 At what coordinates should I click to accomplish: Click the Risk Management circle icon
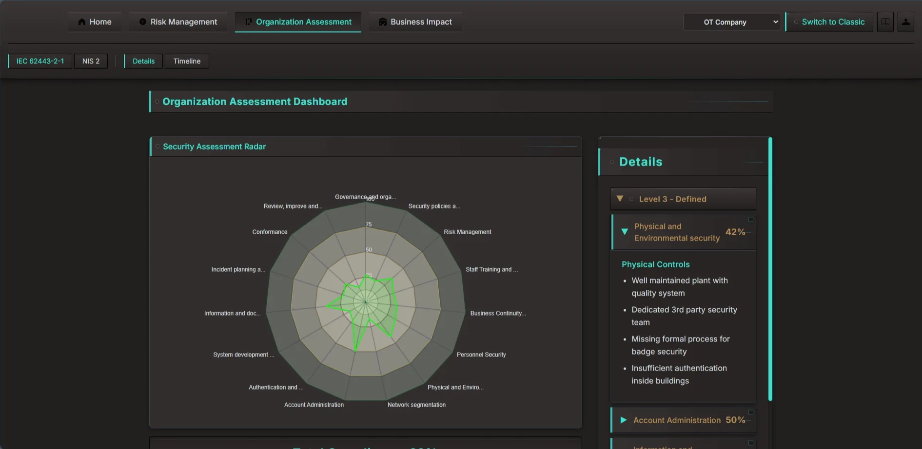click(x=142, y=22)
